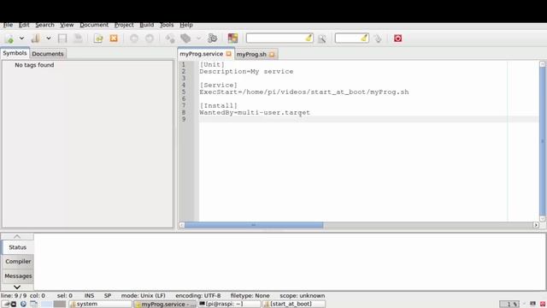Expand the recent files dropdown arrow
The height and width of the screenshot is (308, 547).
click(x=49, y=38)
